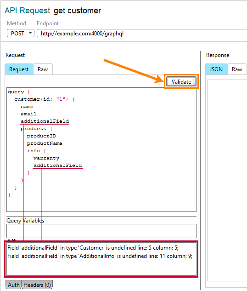Click the additionalField under warranty in query
Screen dimensions: 247x291
coord(58,165)
